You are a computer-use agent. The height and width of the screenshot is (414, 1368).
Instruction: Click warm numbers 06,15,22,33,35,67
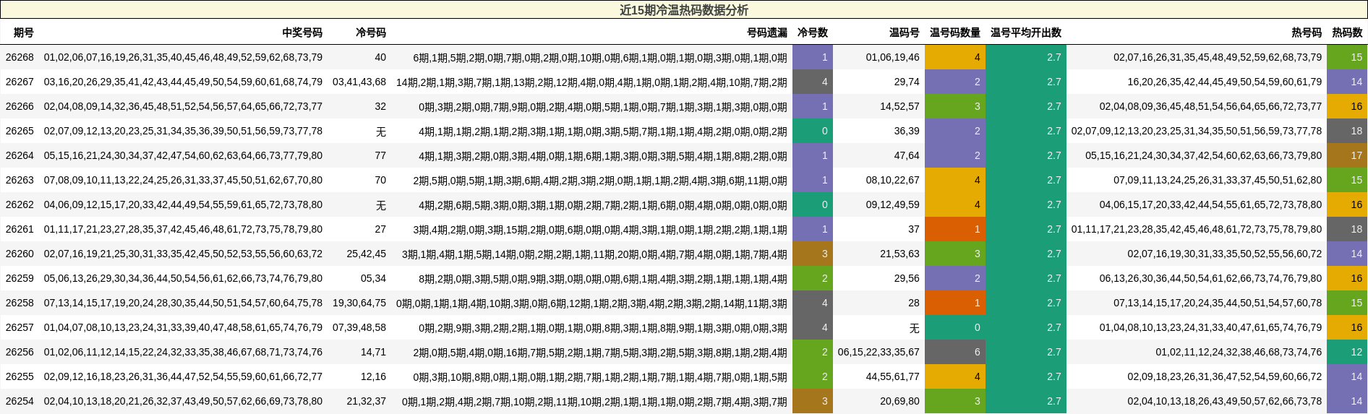click(x=878, y=352)
